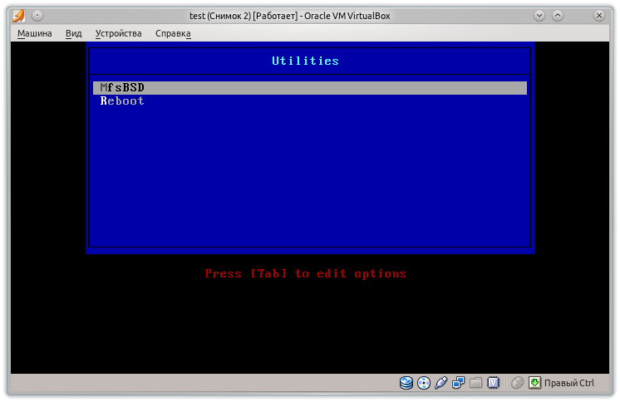Viewport: 620px width, 402px height.
Task: Open the Справка menu
Action: [x=173, y=33]
